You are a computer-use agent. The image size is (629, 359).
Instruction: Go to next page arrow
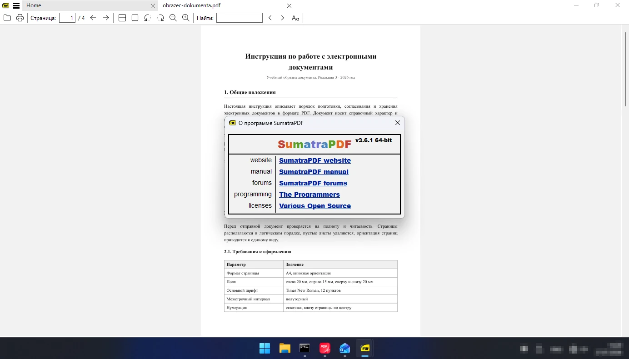106,18
